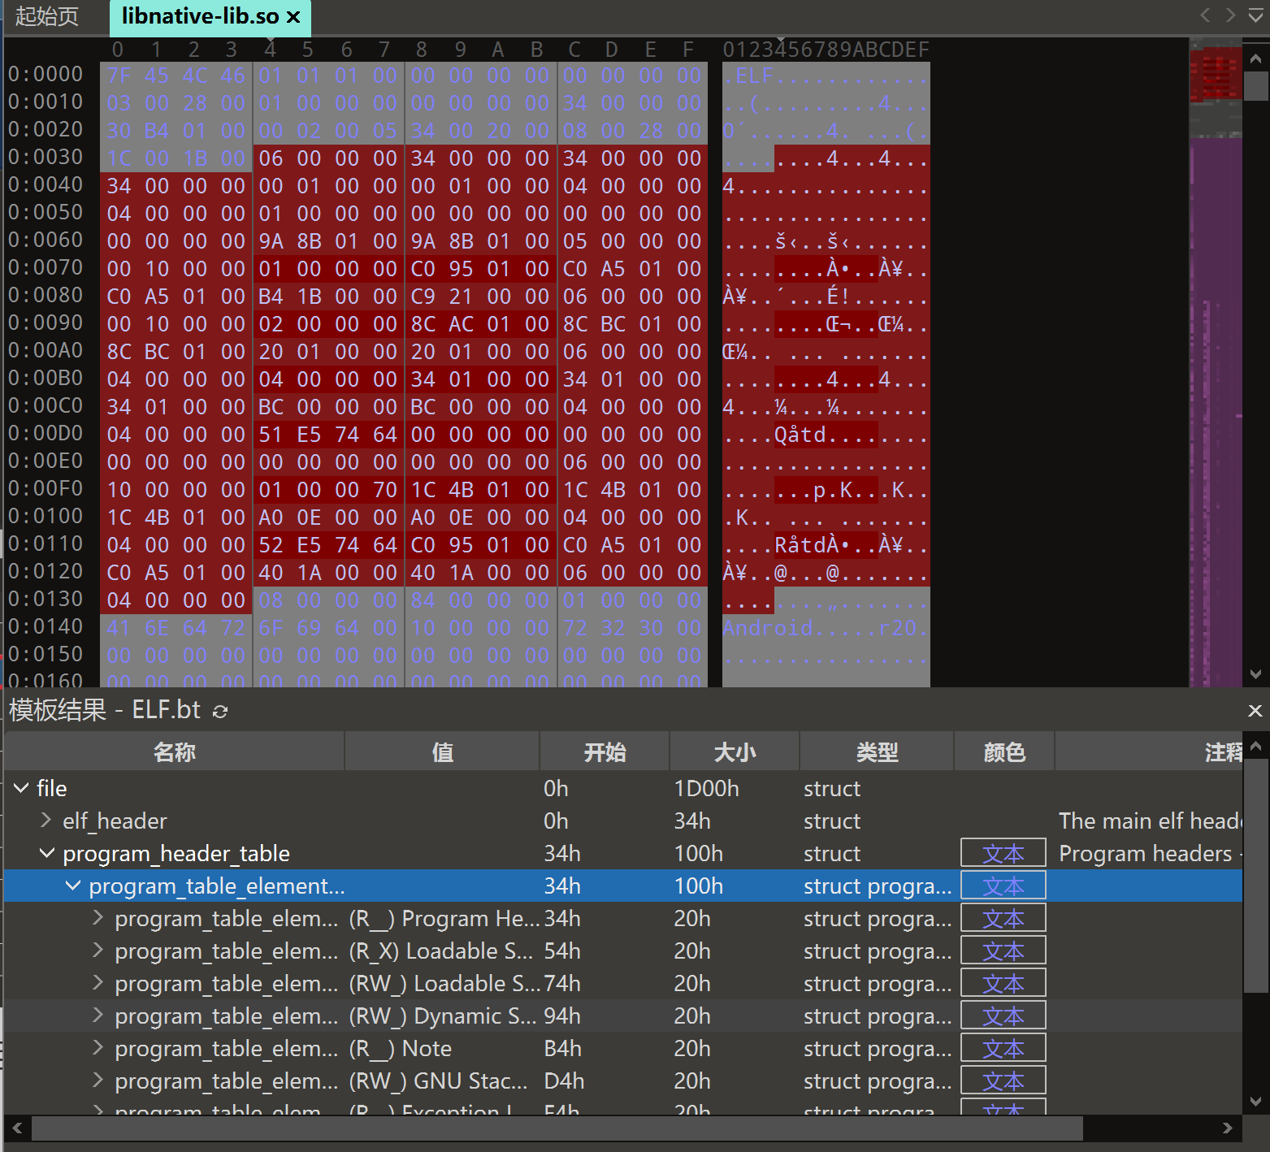Image resolution: width=1270 pixels, height=1152 pixels.
Task: Click the 大小 column header
Action: pyautogui.click(x=734, y=752)
